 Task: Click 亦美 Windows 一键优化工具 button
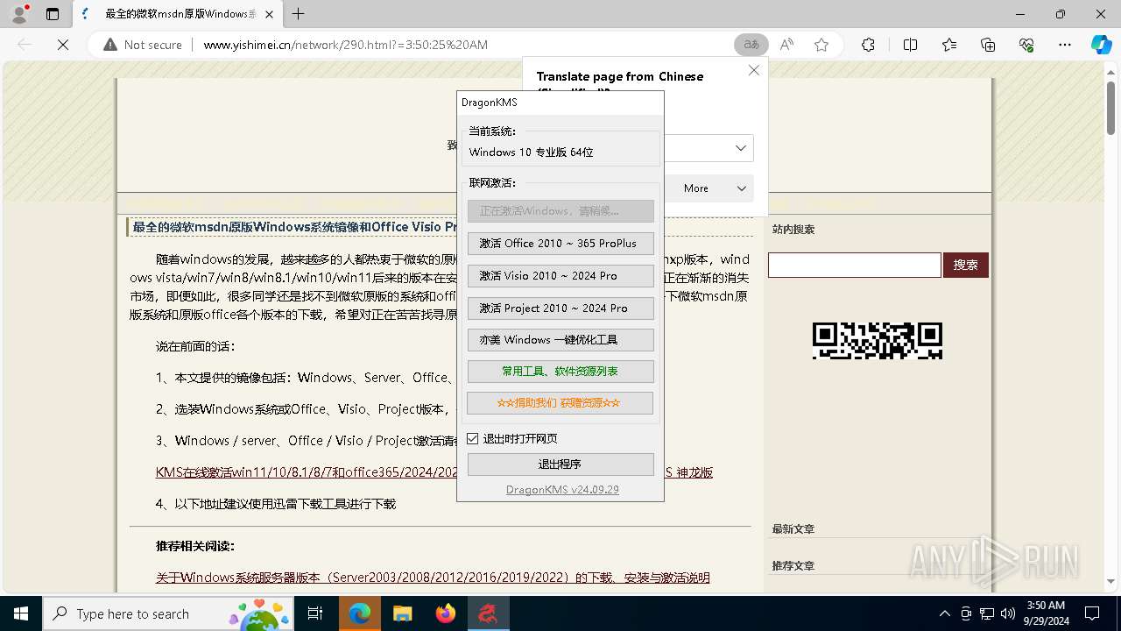click(x=560, y=340)
